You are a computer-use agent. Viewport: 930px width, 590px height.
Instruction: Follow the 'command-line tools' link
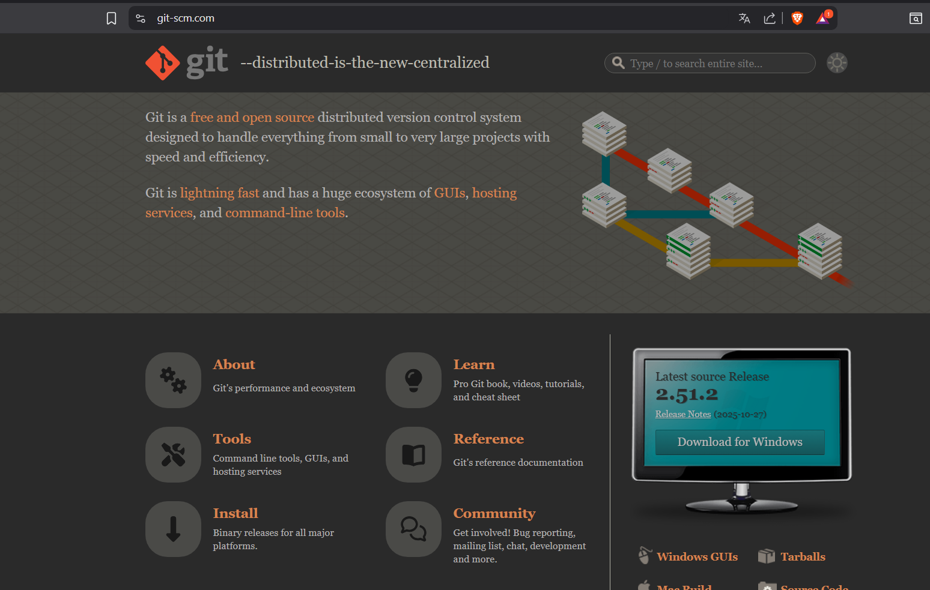click(285, 212)
